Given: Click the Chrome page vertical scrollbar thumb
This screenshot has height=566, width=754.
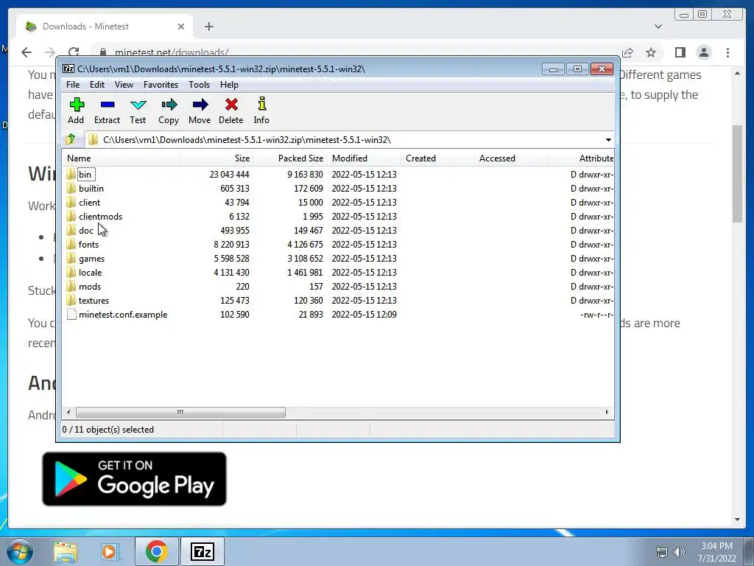Looking at the screenshot, I should point(738,173).
